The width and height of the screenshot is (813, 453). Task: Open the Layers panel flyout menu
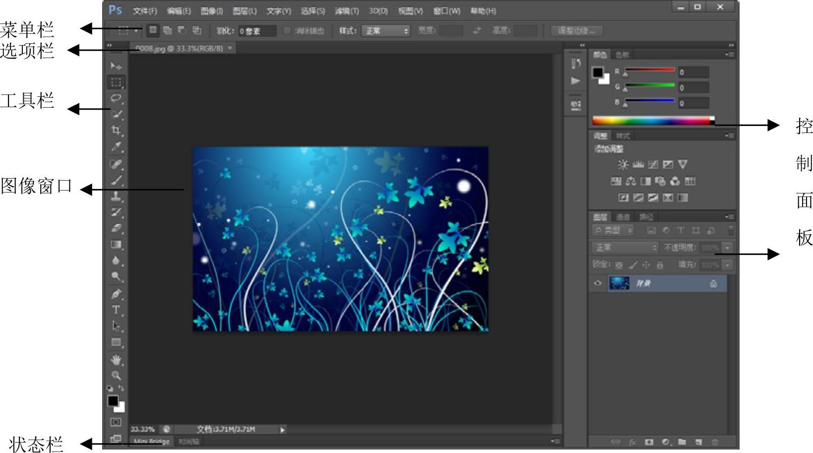tap(729, 217)
